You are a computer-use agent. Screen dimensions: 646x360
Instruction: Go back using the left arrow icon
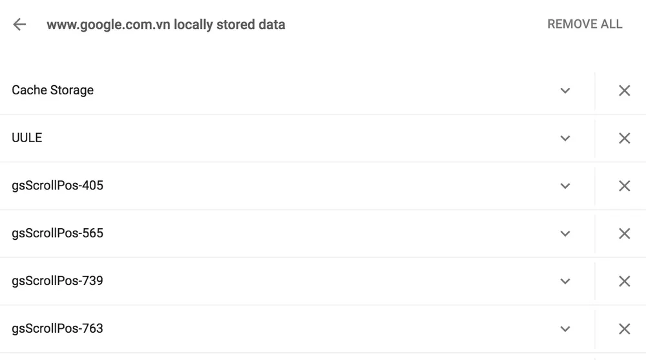pos(19,25)
